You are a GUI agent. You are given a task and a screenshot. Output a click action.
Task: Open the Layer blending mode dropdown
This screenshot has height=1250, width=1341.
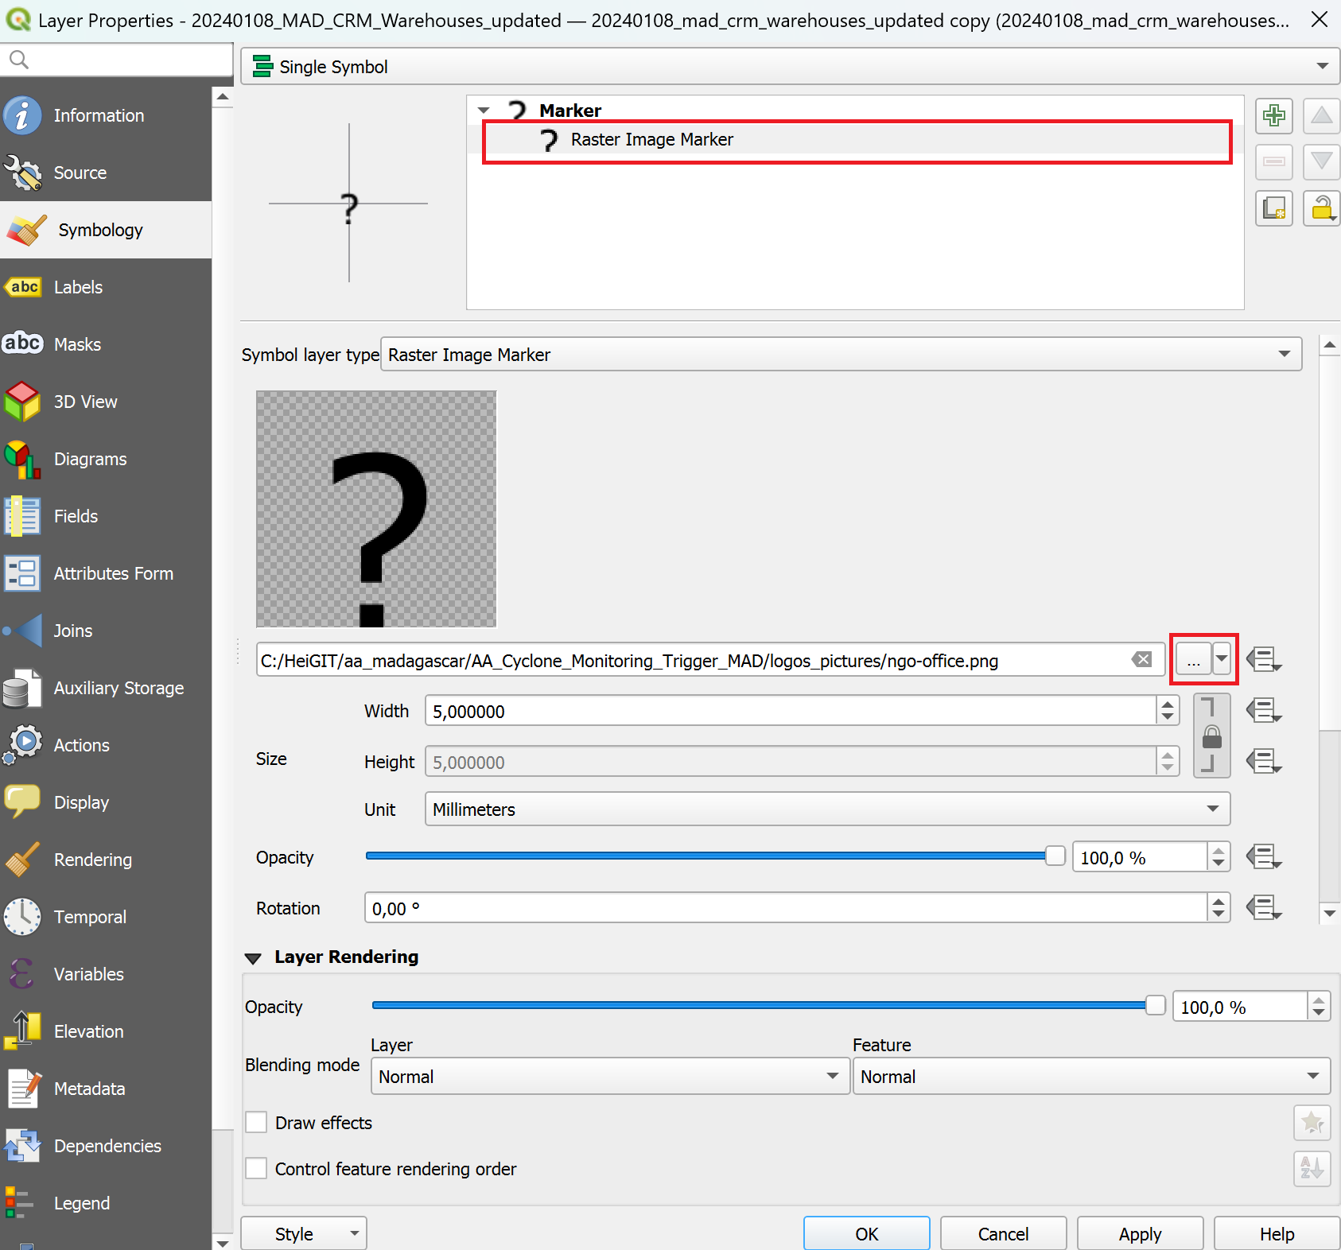pyautogui.click(x=610, y=1077)
